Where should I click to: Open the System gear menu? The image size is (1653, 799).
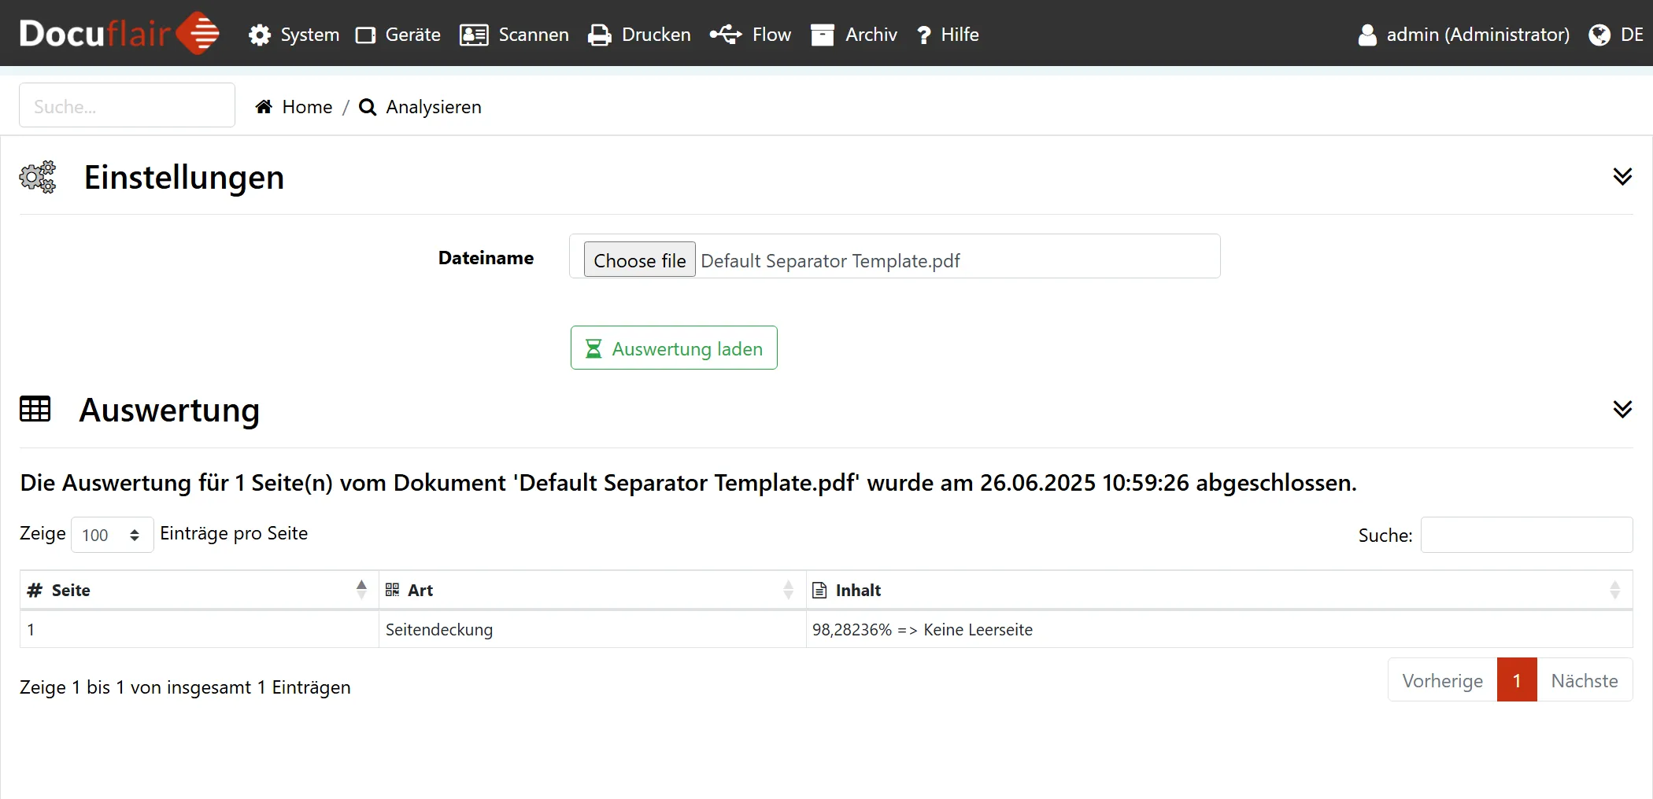click(x=260, y=35)
